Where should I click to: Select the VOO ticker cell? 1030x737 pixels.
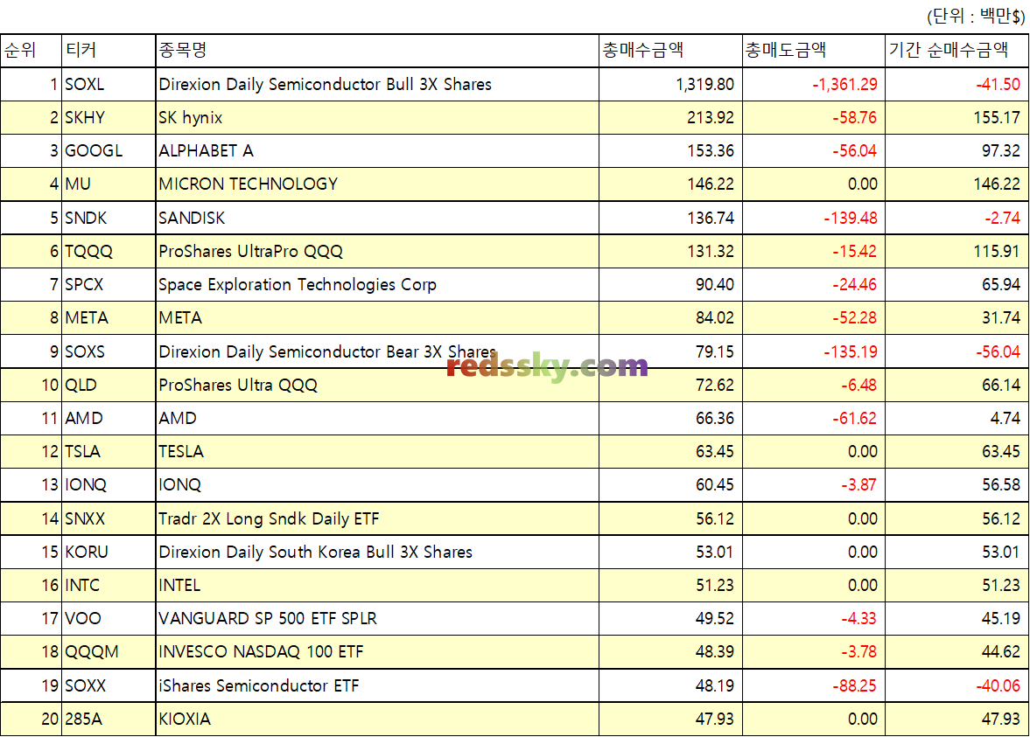coord(109,619)
